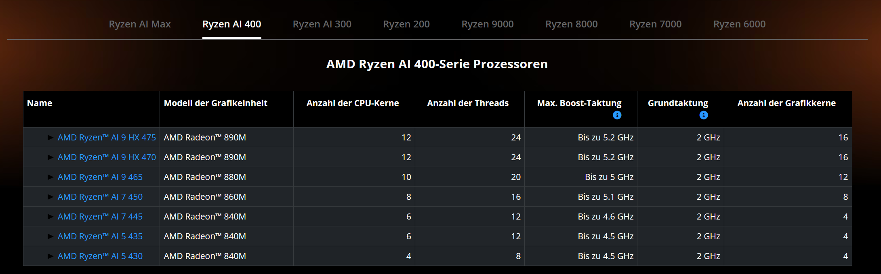Select the Ryzen 9000 tab
This screenshot has height=274, width=881.
[x=488, y=24]
